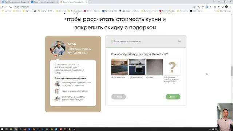Choose the question mark consultation option
233x131 pixels.
click(172, 67)
